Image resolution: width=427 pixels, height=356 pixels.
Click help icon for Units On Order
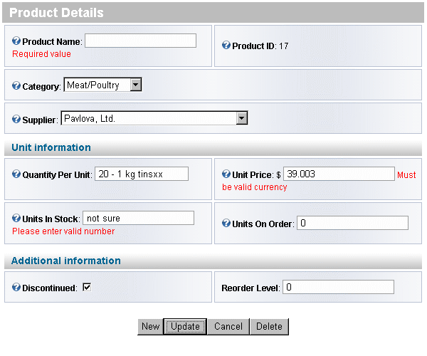(226, 223)
